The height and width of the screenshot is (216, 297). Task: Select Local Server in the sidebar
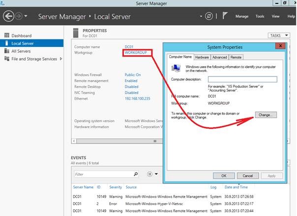[32, 43]
